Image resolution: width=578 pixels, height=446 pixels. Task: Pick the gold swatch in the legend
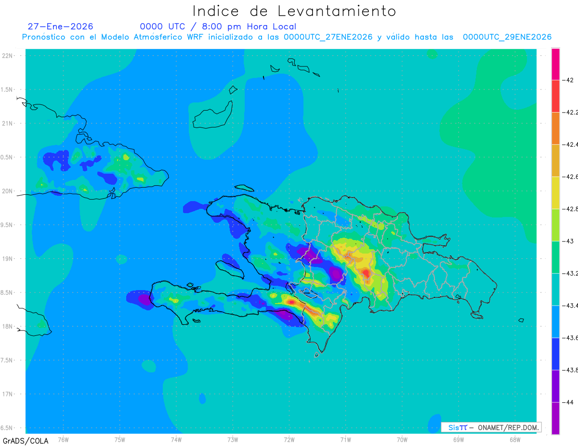pyautogui.click(x=555, y=161)
